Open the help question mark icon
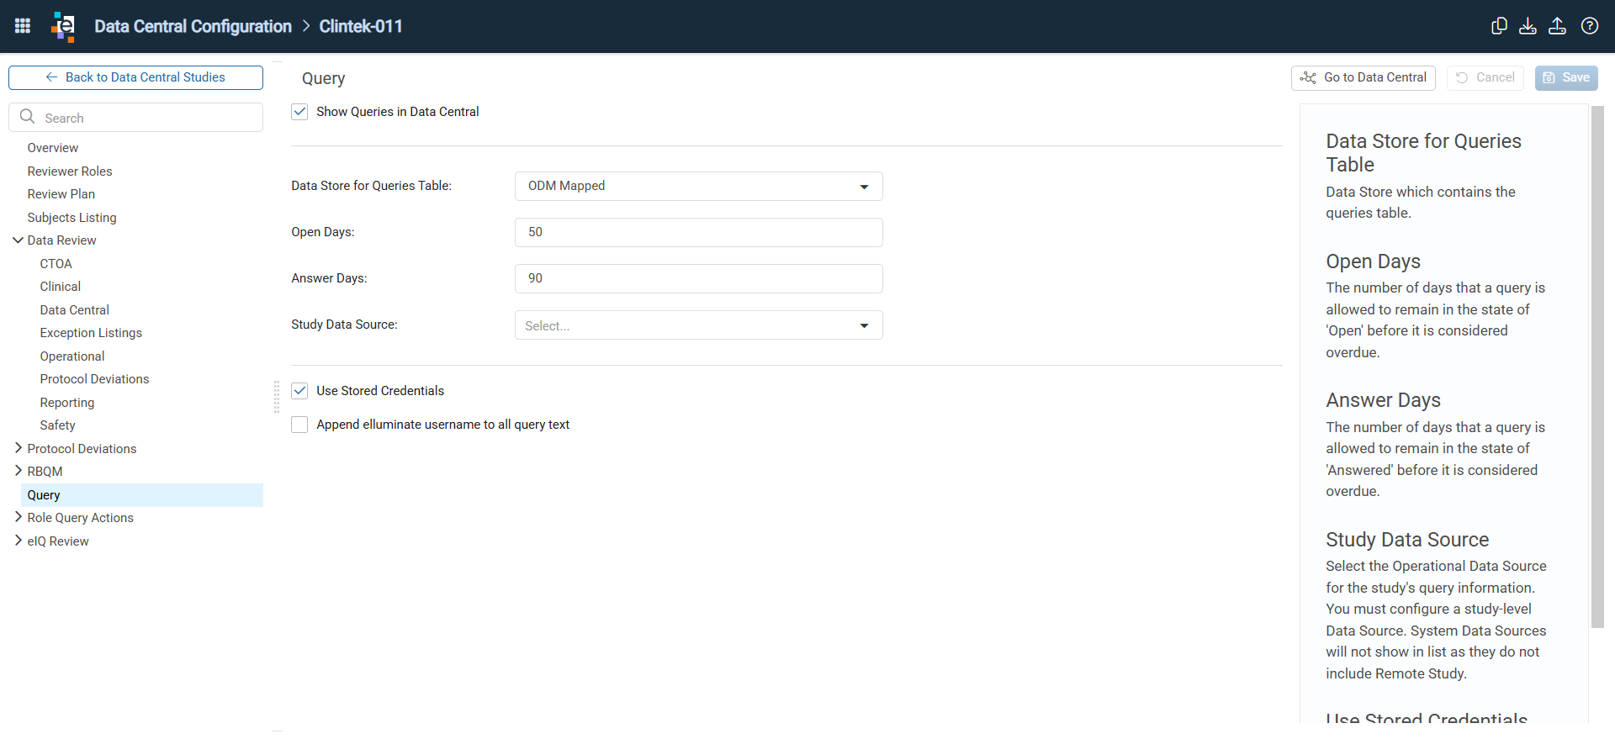1615x739 pixels. 1590,26
